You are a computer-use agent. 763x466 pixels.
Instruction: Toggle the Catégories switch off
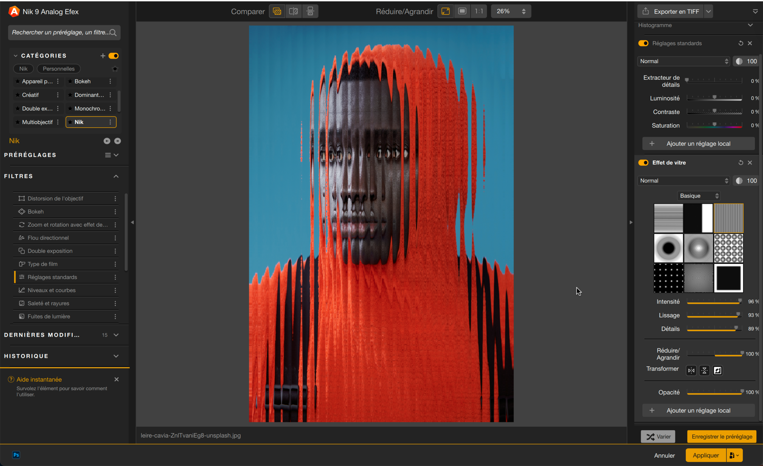(x=113, y=56)
